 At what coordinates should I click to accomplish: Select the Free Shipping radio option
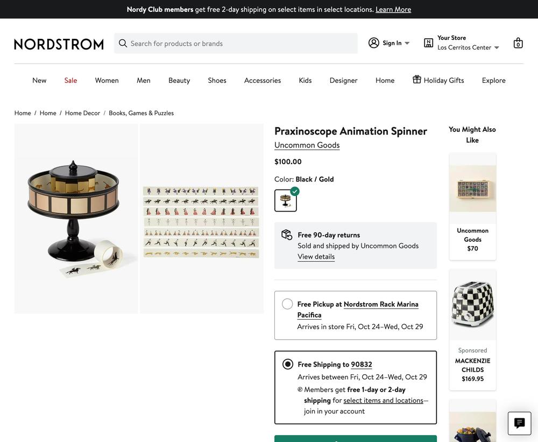click(288, 364)
